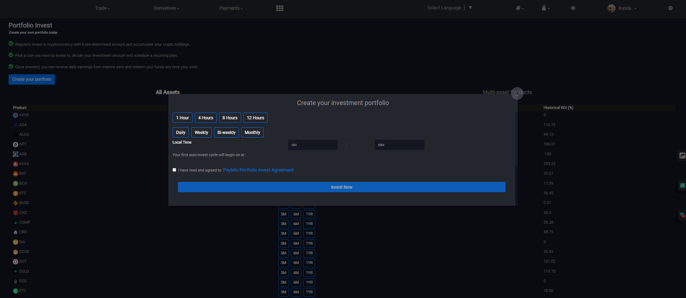
Task: Open the apps grid icon in navbar
Action: point(279,8)
